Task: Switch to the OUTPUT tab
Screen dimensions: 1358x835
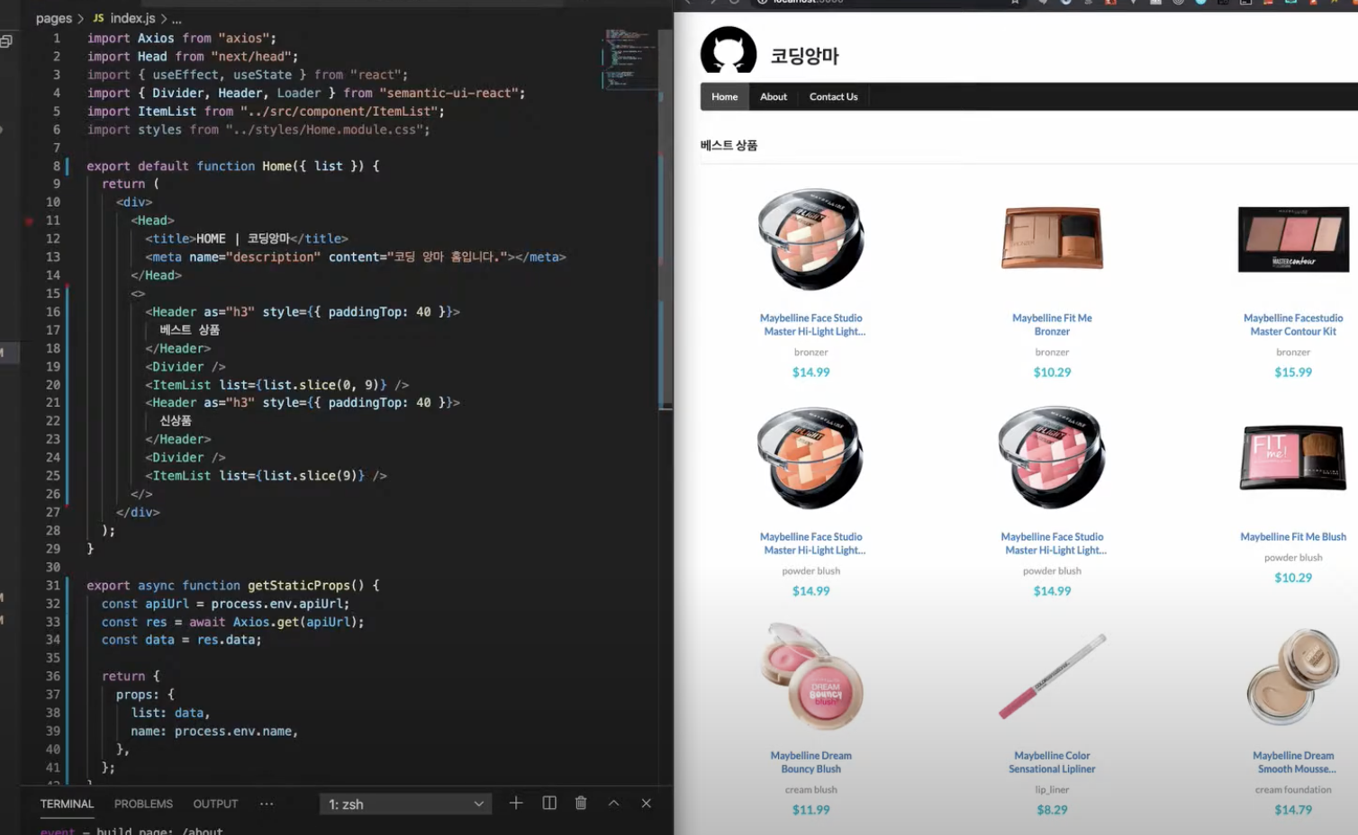Action: pos(215,804)
